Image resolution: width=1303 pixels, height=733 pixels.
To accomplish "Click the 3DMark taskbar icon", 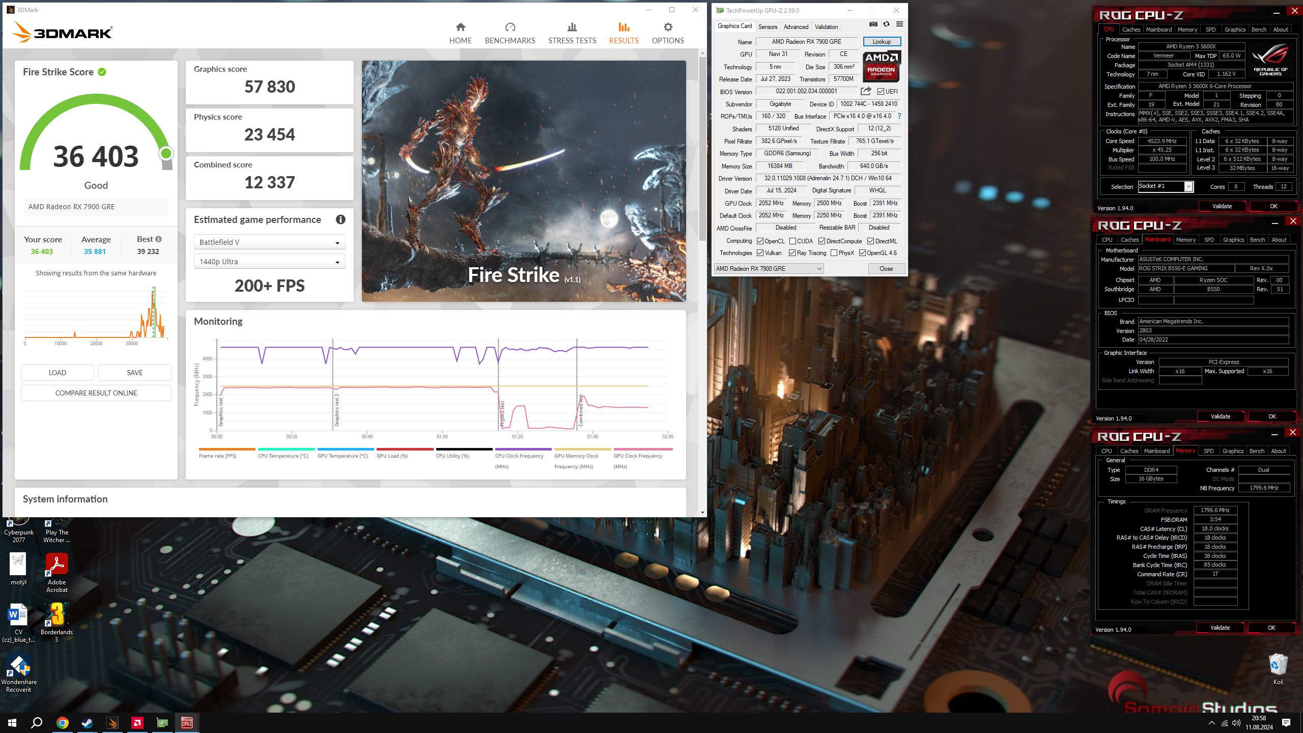I will click(x=112, y=723).
